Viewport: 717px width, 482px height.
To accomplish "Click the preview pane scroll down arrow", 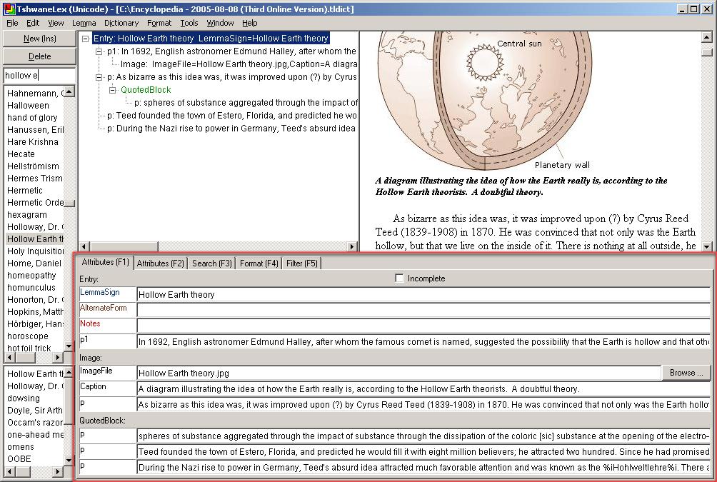I will click(x=707, y=246).
